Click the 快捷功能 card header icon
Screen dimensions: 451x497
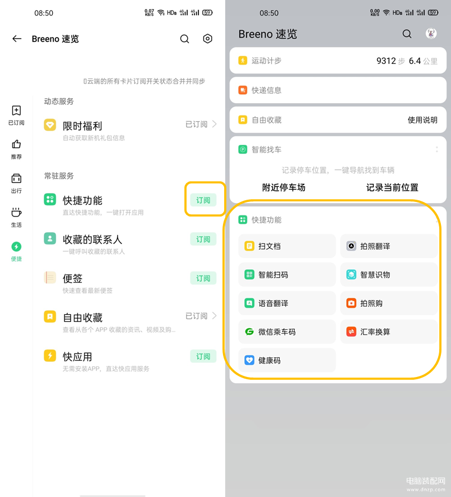pos(243,220)
